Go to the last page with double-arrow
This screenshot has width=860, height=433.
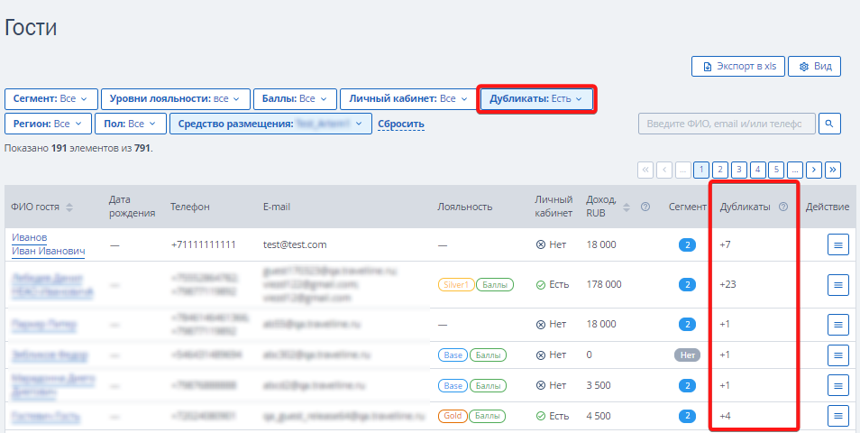(833, 170)
